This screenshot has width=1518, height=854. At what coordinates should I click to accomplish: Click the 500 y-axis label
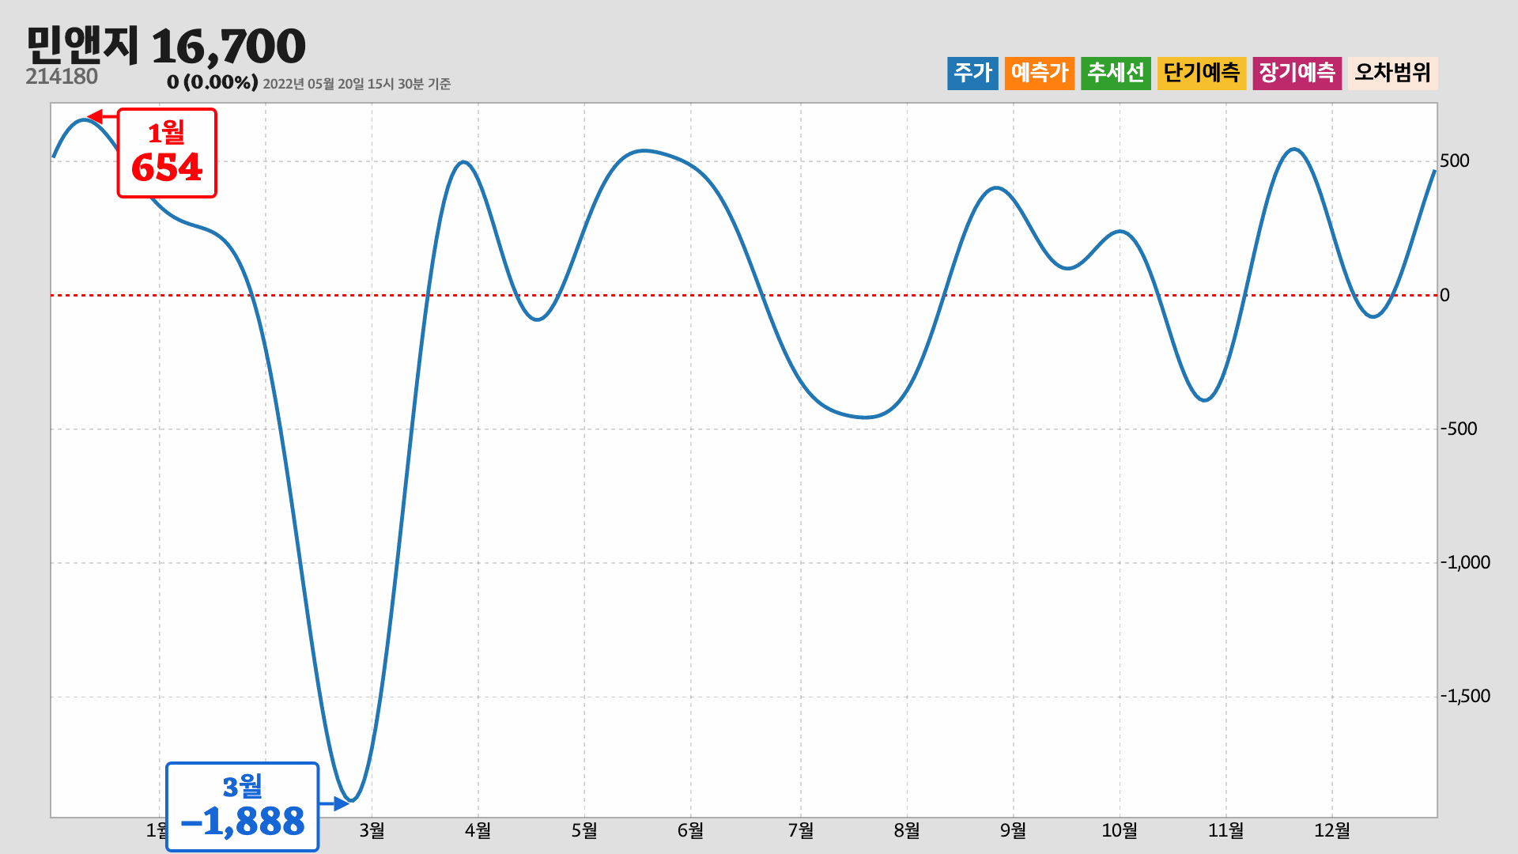pyautogui.click(x=1455, y=161)
